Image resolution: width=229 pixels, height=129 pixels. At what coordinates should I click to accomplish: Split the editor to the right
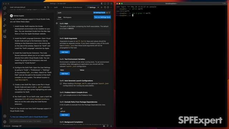pyautogui.click(x=108, y=7)
